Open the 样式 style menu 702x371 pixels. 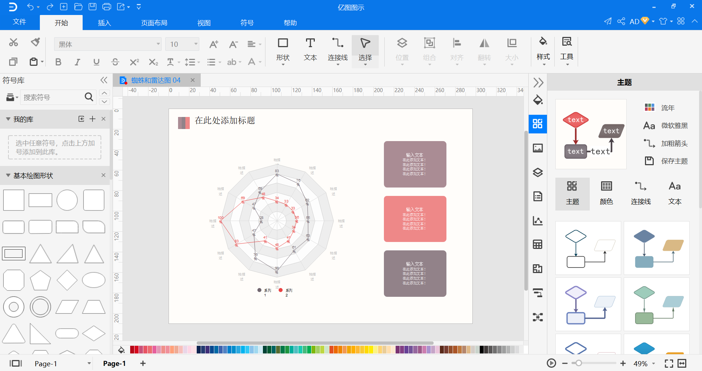coord(543,50)
